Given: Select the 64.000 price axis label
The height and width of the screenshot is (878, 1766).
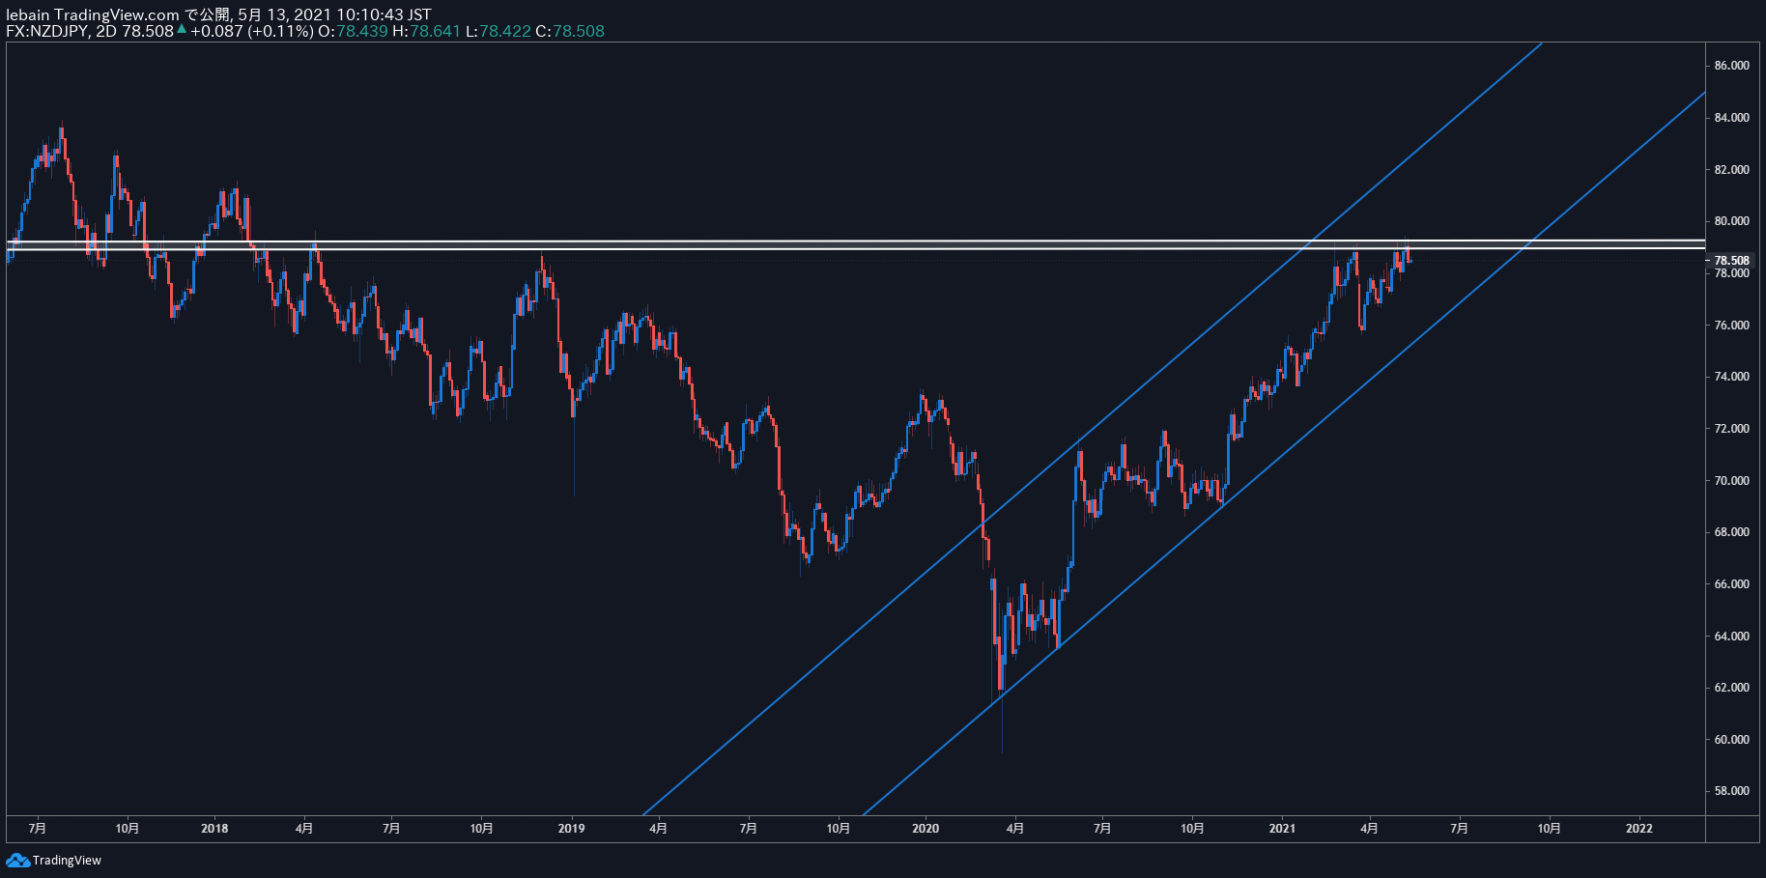Looking at the screenshot, I should 1731,637.
